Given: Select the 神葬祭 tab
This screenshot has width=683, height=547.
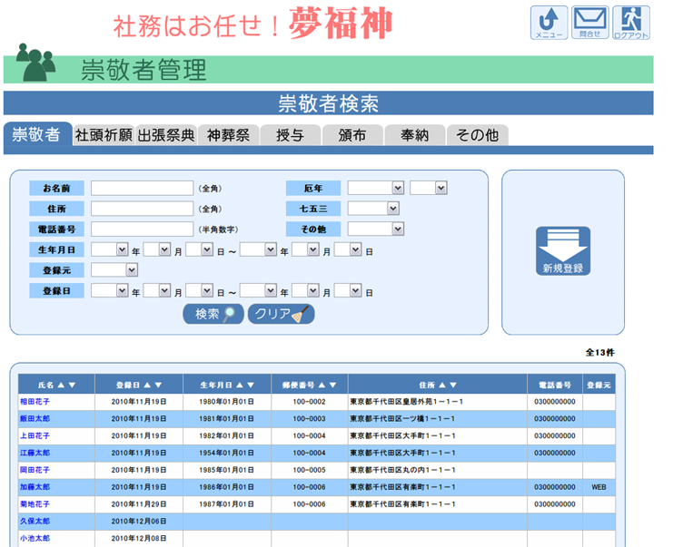Looking at the screenshot, I should tap(228, 135).
